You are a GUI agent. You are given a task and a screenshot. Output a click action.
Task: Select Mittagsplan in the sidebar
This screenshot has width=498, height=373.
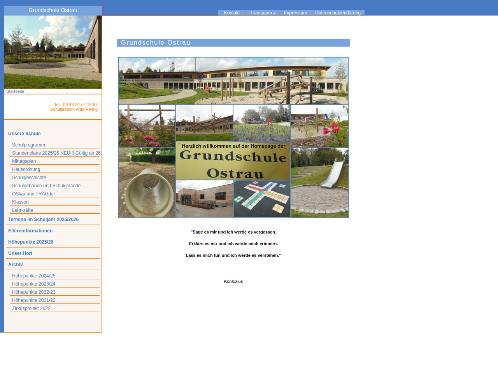(x=24, y=161)
